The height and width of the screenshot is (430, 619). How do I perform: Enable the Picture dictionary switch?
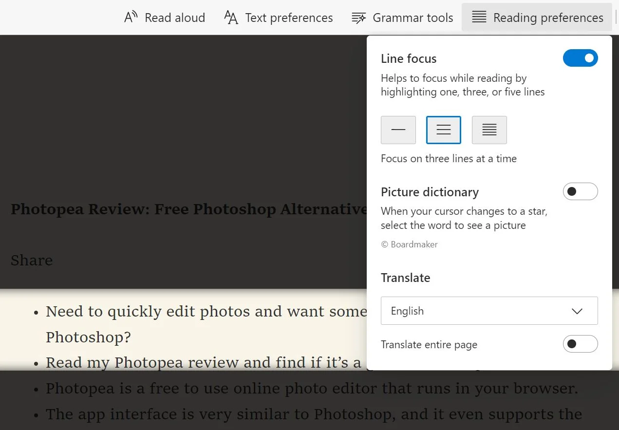(581, 191)
